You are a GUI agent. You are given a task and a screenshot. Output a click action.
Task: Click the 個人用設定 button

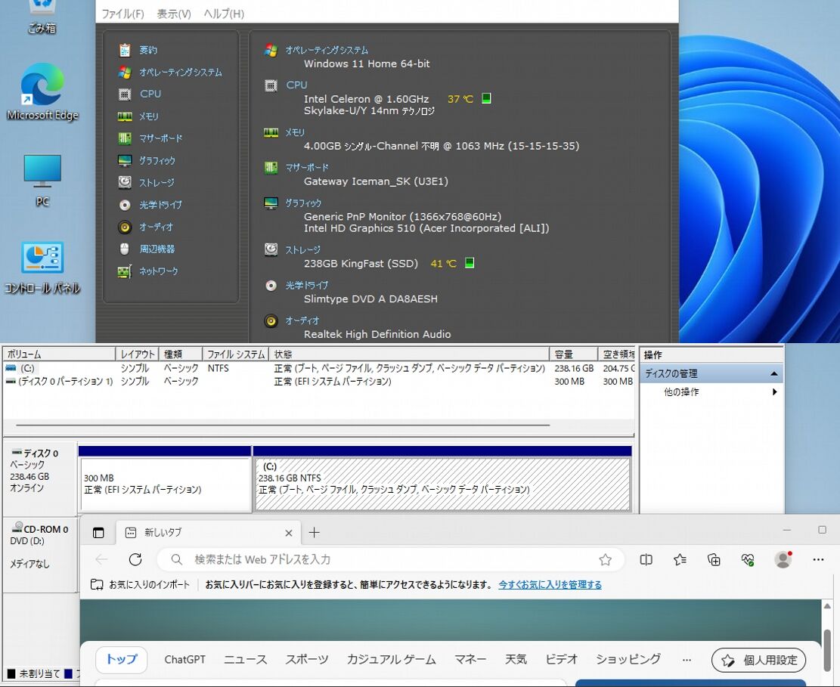click(758, 660)
